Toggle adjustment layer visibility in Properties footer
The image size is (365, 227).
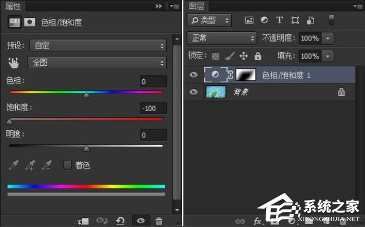(140, 220)
